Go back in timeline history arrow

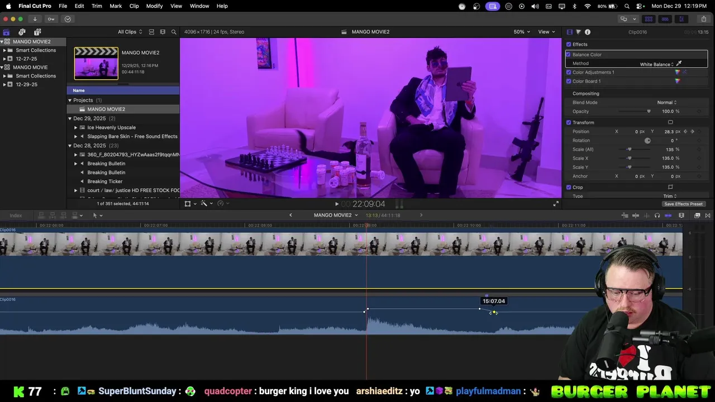(290, 215)
